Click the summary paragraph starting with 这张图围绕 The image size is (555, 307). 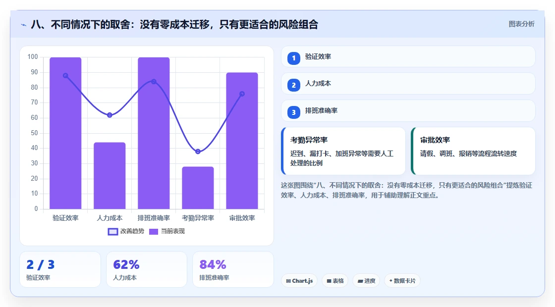tap(407, 190)
